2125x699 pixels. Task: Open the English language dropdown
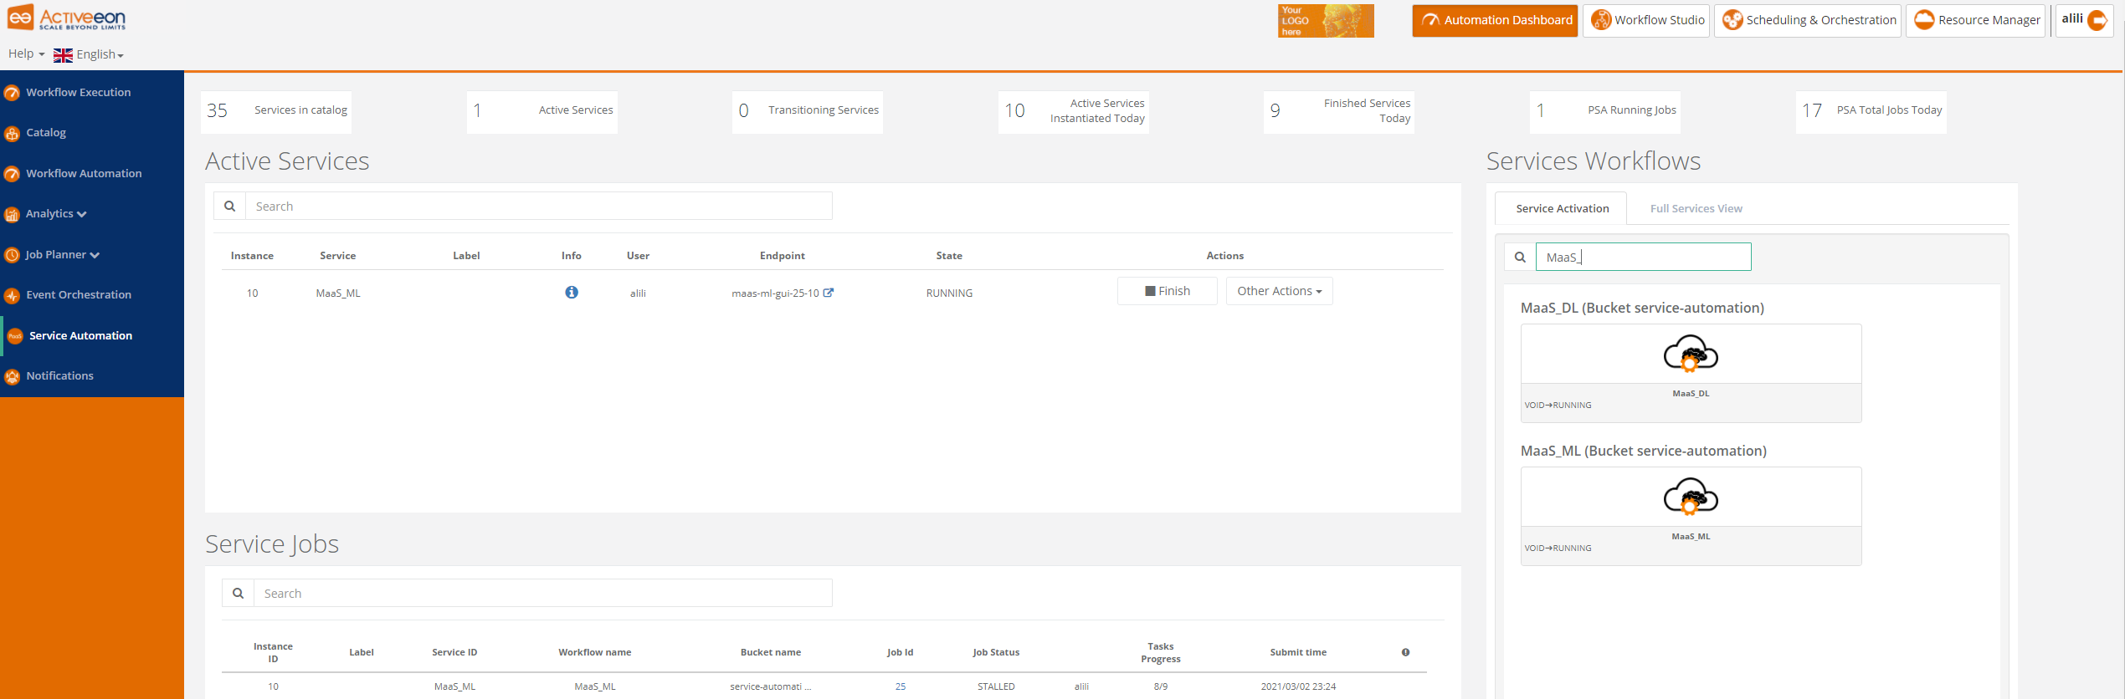pos(100,54)
